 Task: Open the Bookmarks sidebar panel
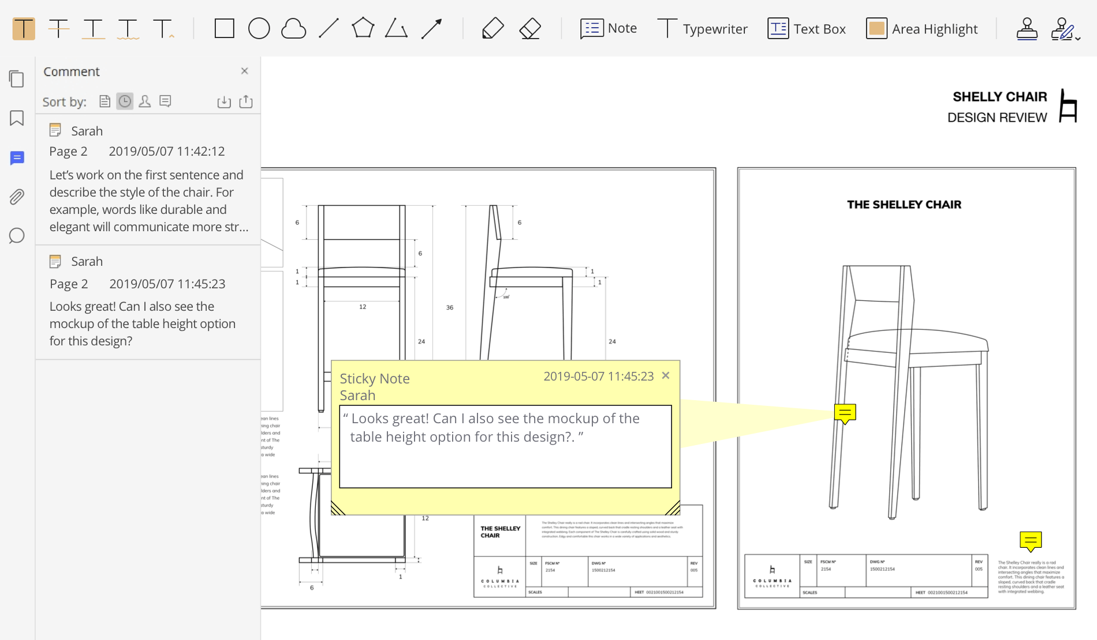17,118
